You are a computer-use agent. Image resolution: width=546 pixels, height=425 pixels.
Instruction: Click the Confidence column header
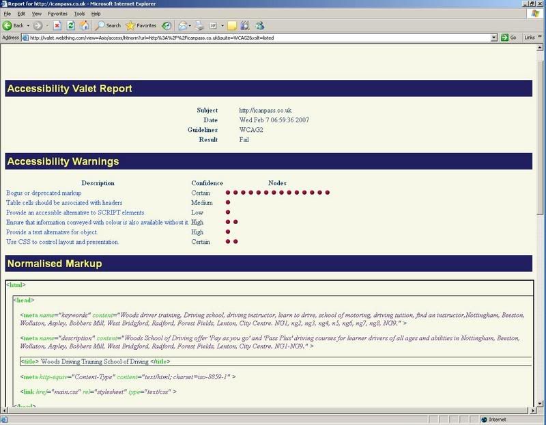[x=207, y=183]
